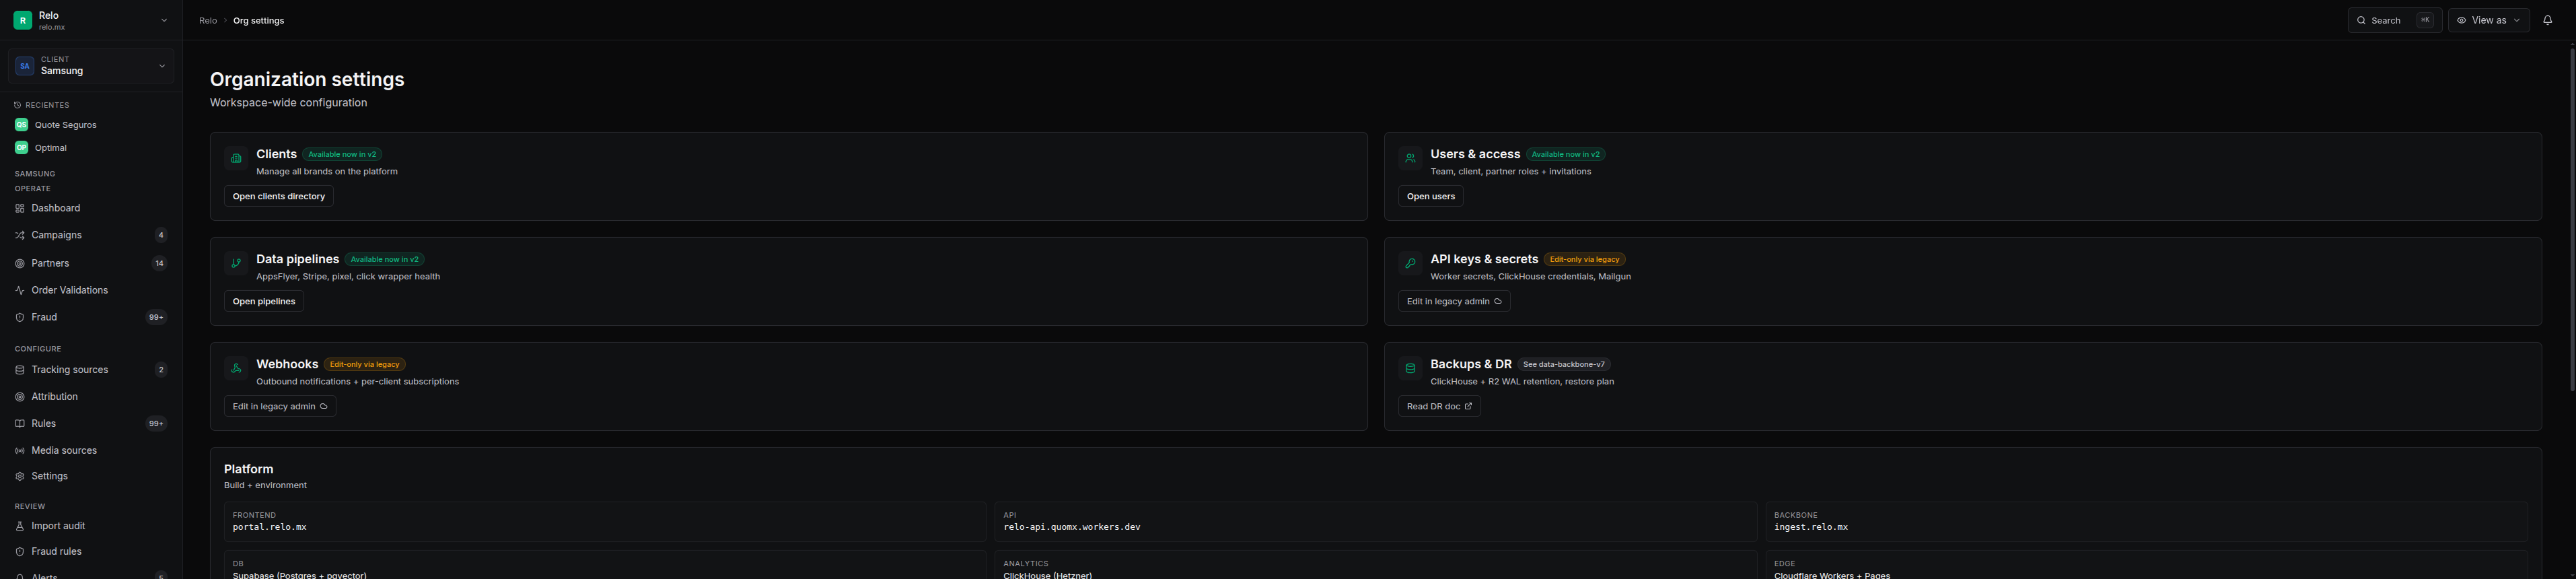Click the Relo breadcrumb link
The width and height of the screenshot is (2576, 579).
point(208,21)
